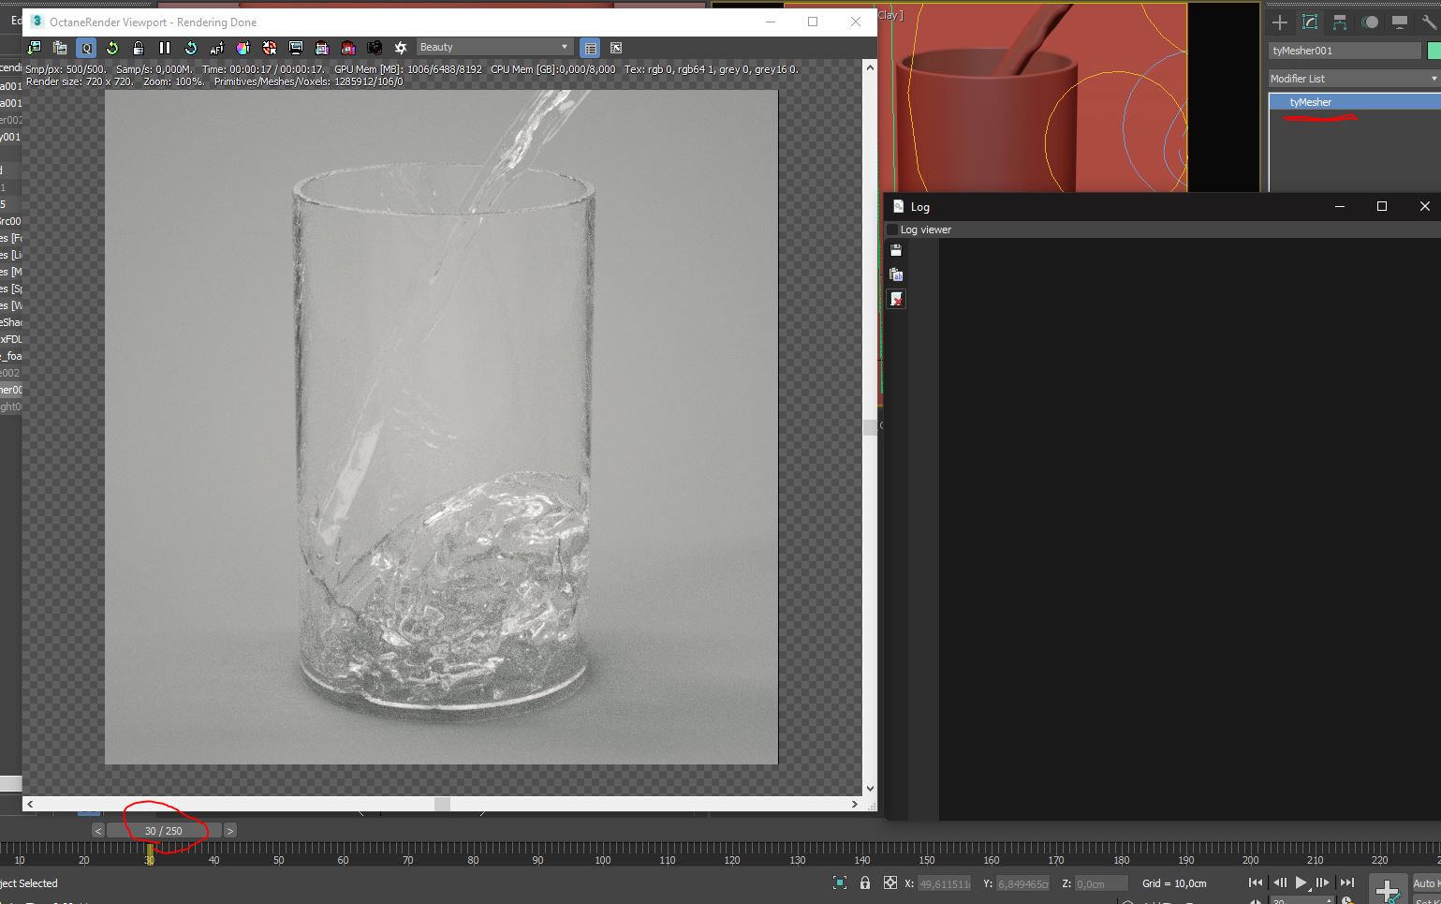The image size is (1441, 904).
Task: Click the right arrow of the Octane horizontal scrollbar
Action: 854,804
